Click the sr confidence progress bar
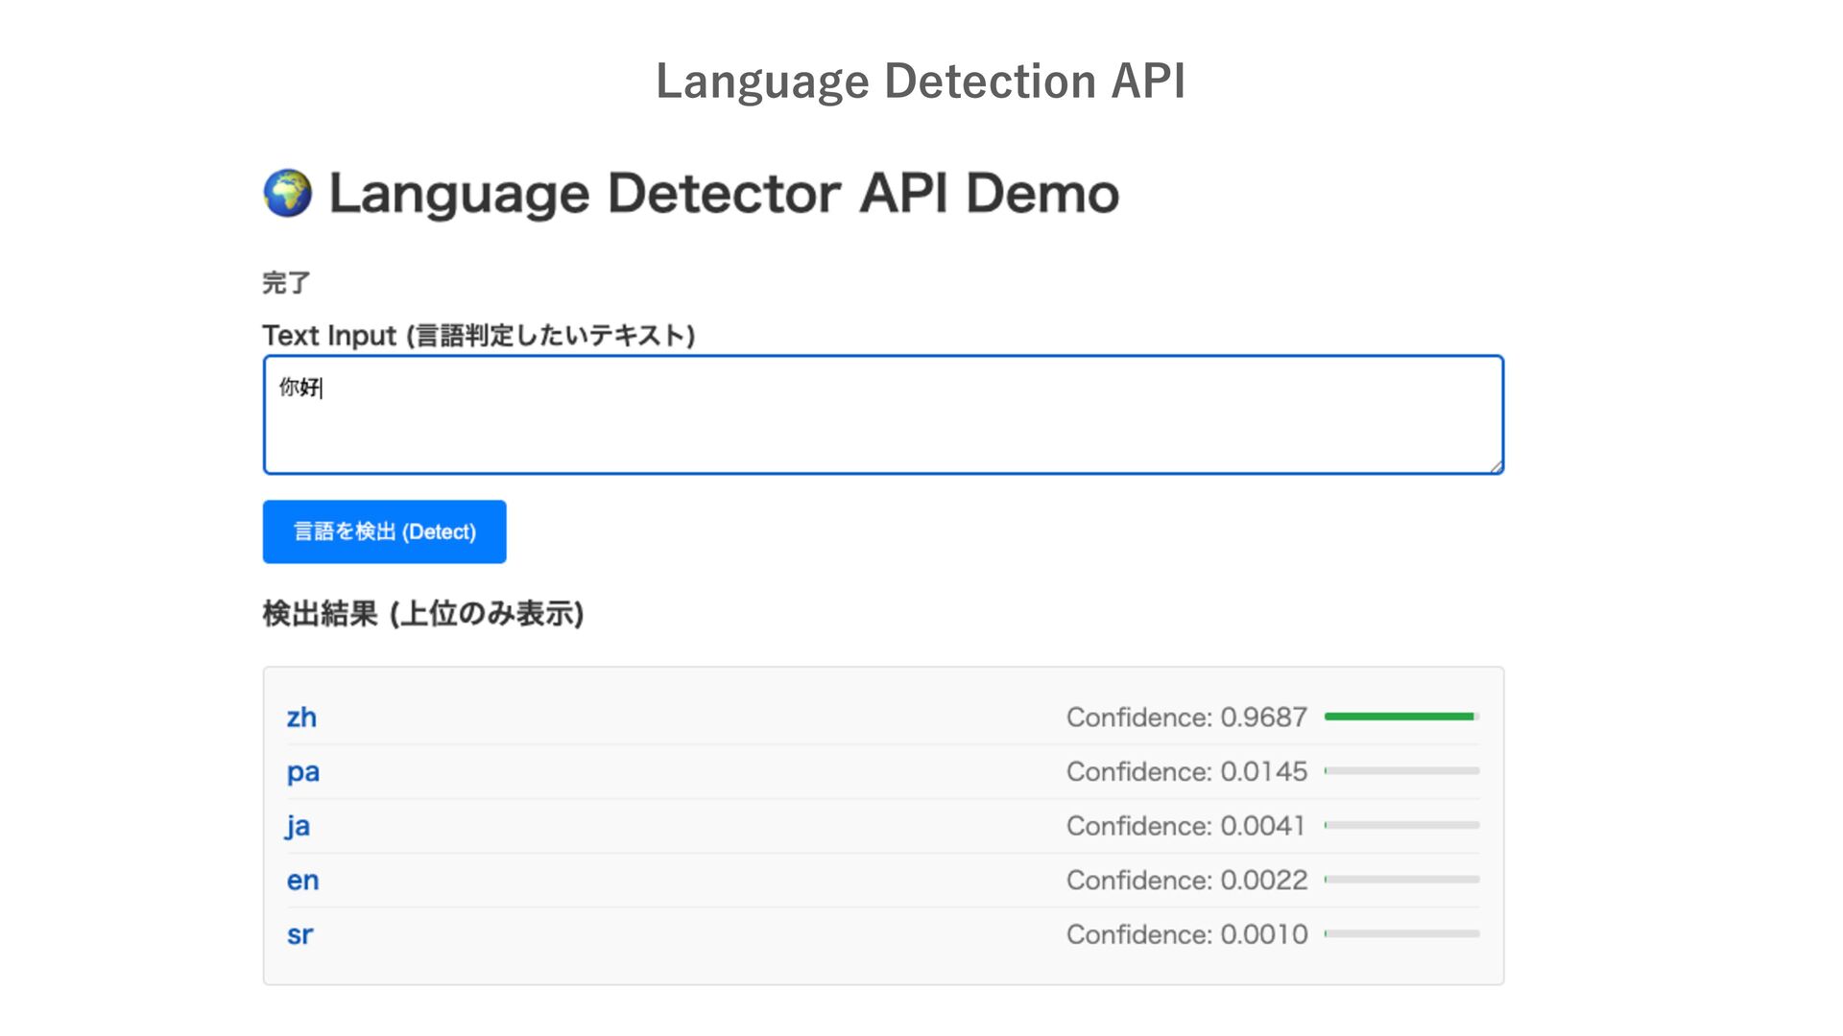The height and width of the screenshot is (1036, 1843). [1401, 933]
